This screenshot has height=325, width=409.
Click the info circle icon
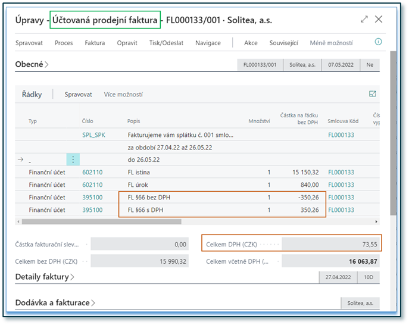(x=377, y=42)
